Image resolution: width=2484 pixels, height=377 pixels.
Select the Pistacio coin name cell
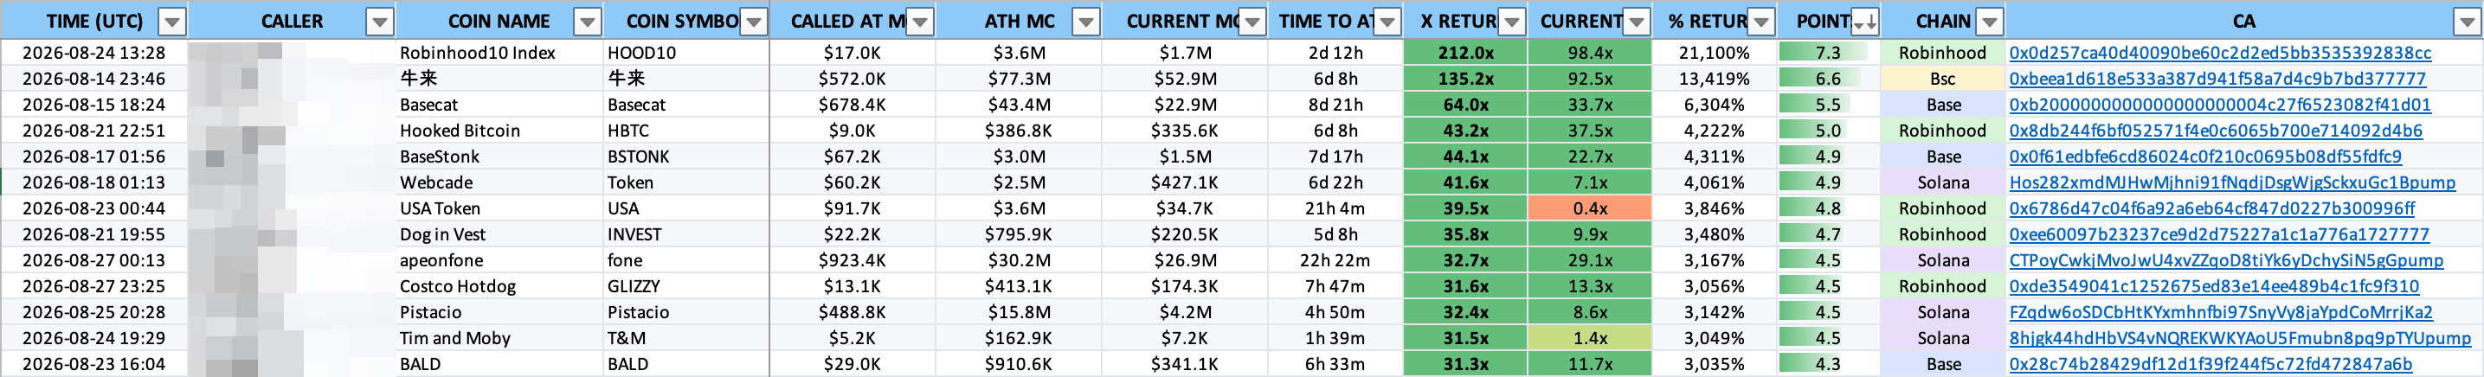coord(499,313)
